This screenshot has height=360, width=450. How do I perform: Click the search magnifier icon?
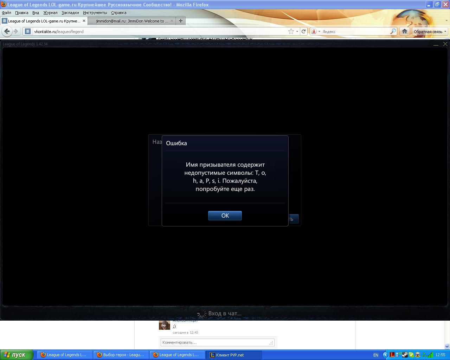[x=393, y=31]
